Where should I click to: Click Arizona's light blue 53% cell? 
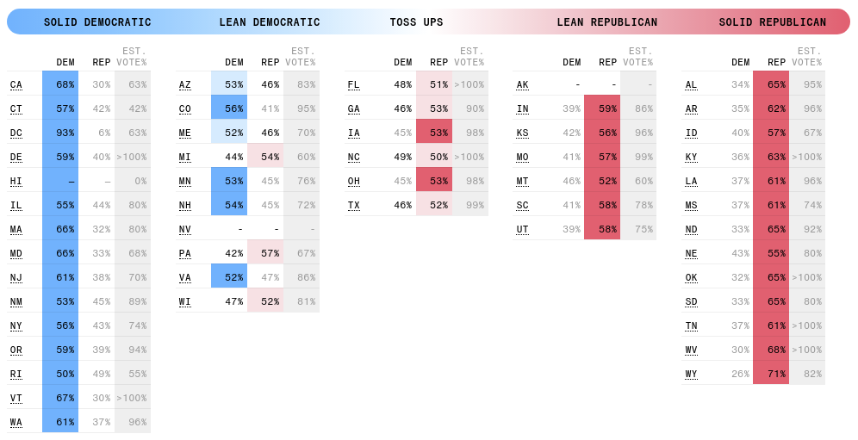click(x=229, y=84)
